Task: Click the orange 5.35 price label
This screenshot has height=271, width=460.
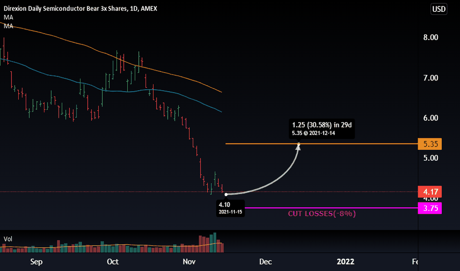Action: [x=430, y=144]
